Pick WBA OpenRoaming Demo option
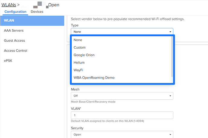Viewport: 208px width, 138px height. pyautogui.click(x=94, y=78)
